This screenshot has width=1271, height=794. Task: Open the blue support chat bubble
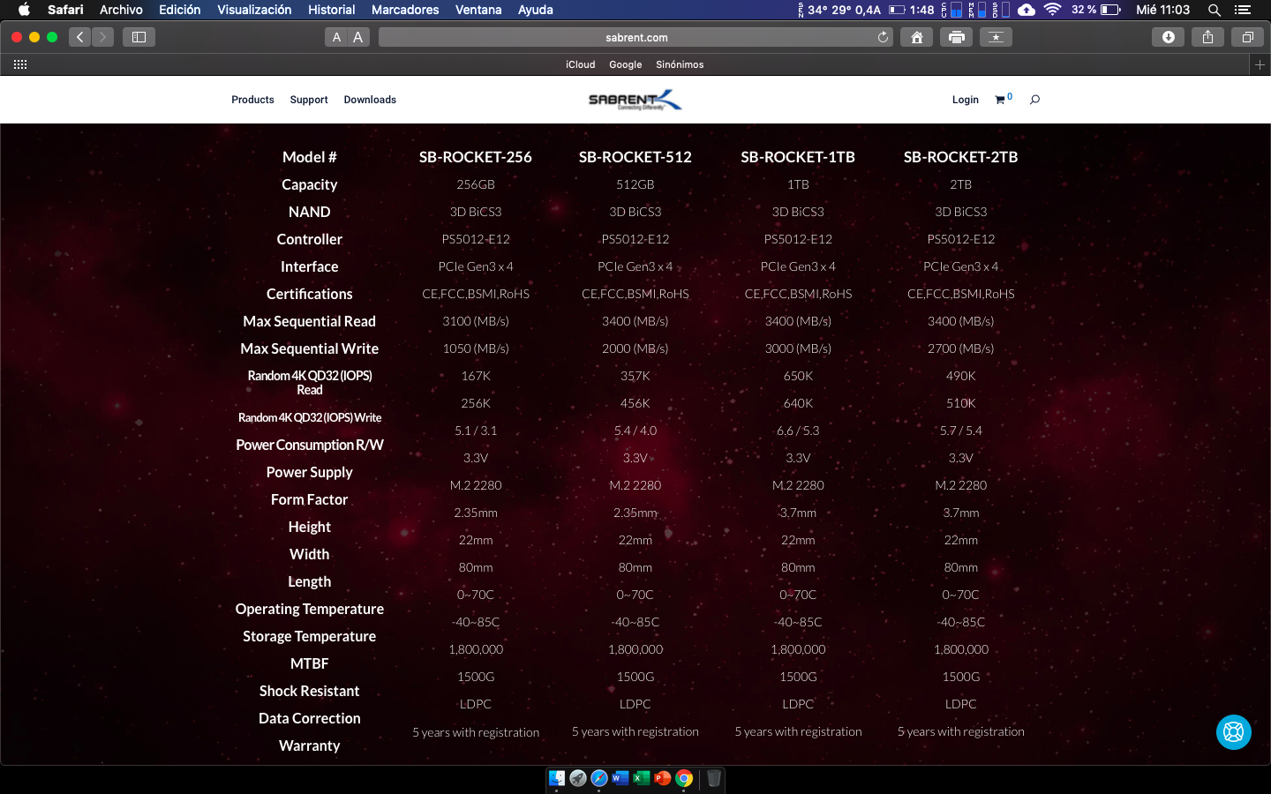(x=1233, y=732)
